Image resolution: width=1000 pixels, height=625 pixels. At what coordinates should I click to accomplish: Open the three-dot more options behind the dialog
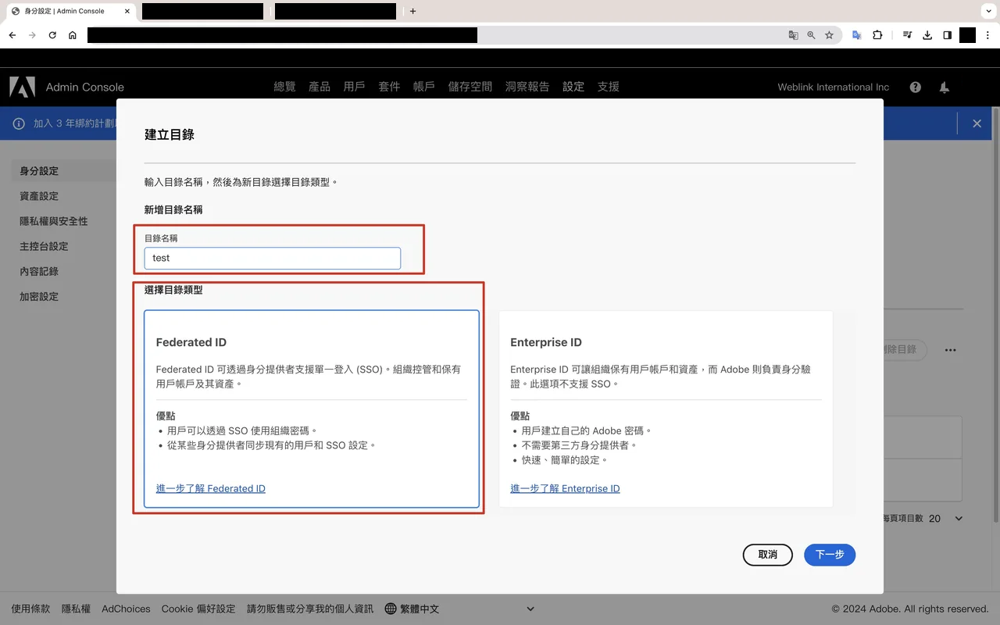tap(950, 350)
